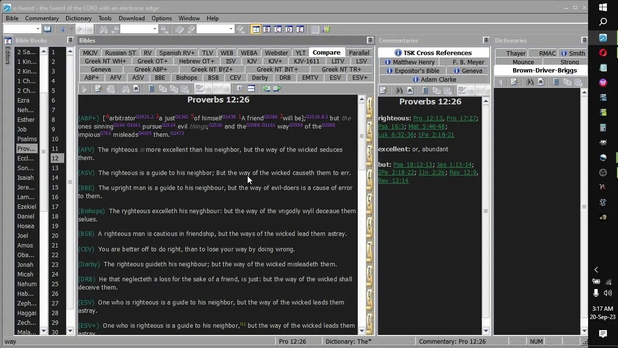Click the magnifier zoom icon in Bibles toolbar
Viewport: 618px width, 348px height.
tap(240, 88)
